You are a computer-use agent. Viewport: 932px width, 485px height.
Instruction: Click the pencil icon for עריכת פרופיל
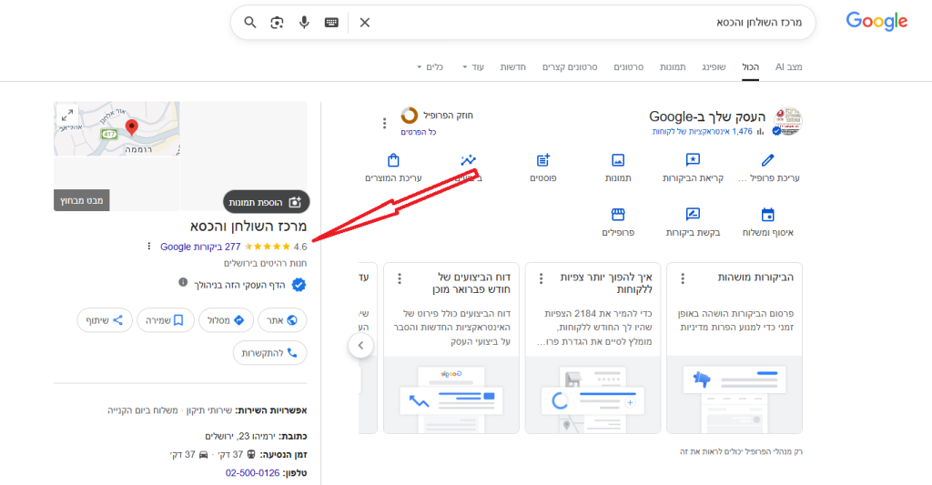pyautogui.click(x=767, y=161)
